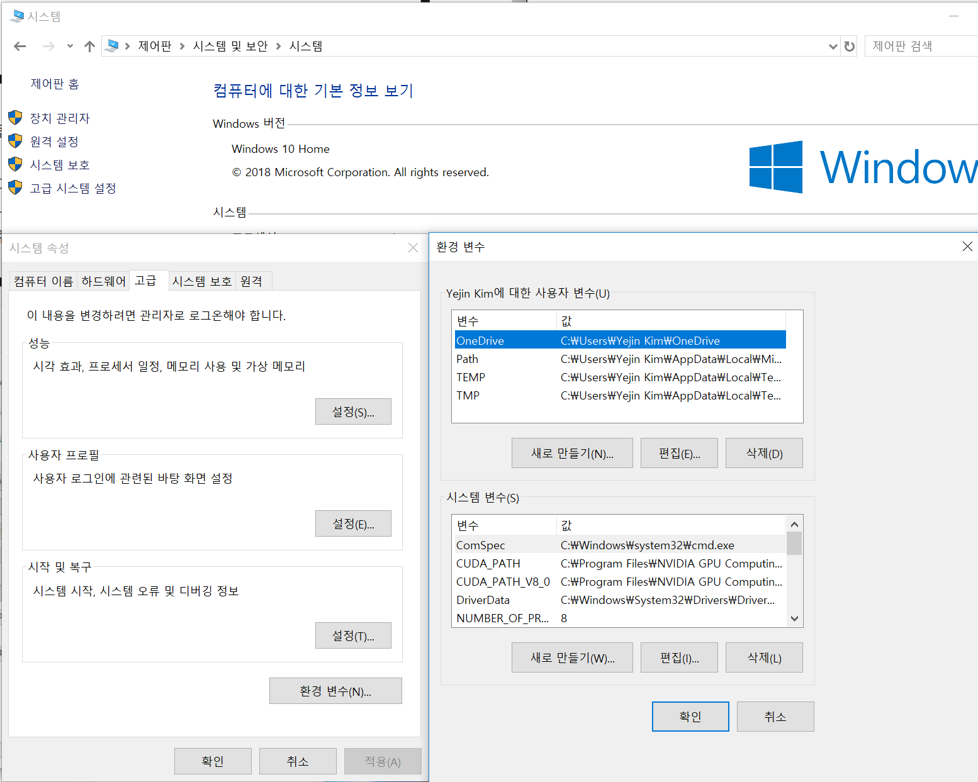Create new system variable 새로 만들기(W)...
The image size is (978, 782).
(572, 657)
